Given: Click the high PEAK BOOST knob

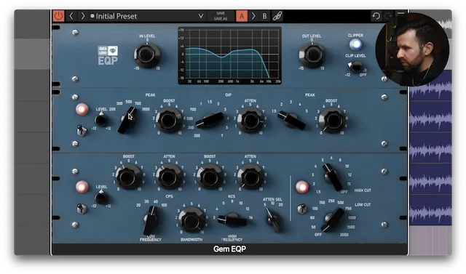Looking at the screenshot, I should click(332, 120).
